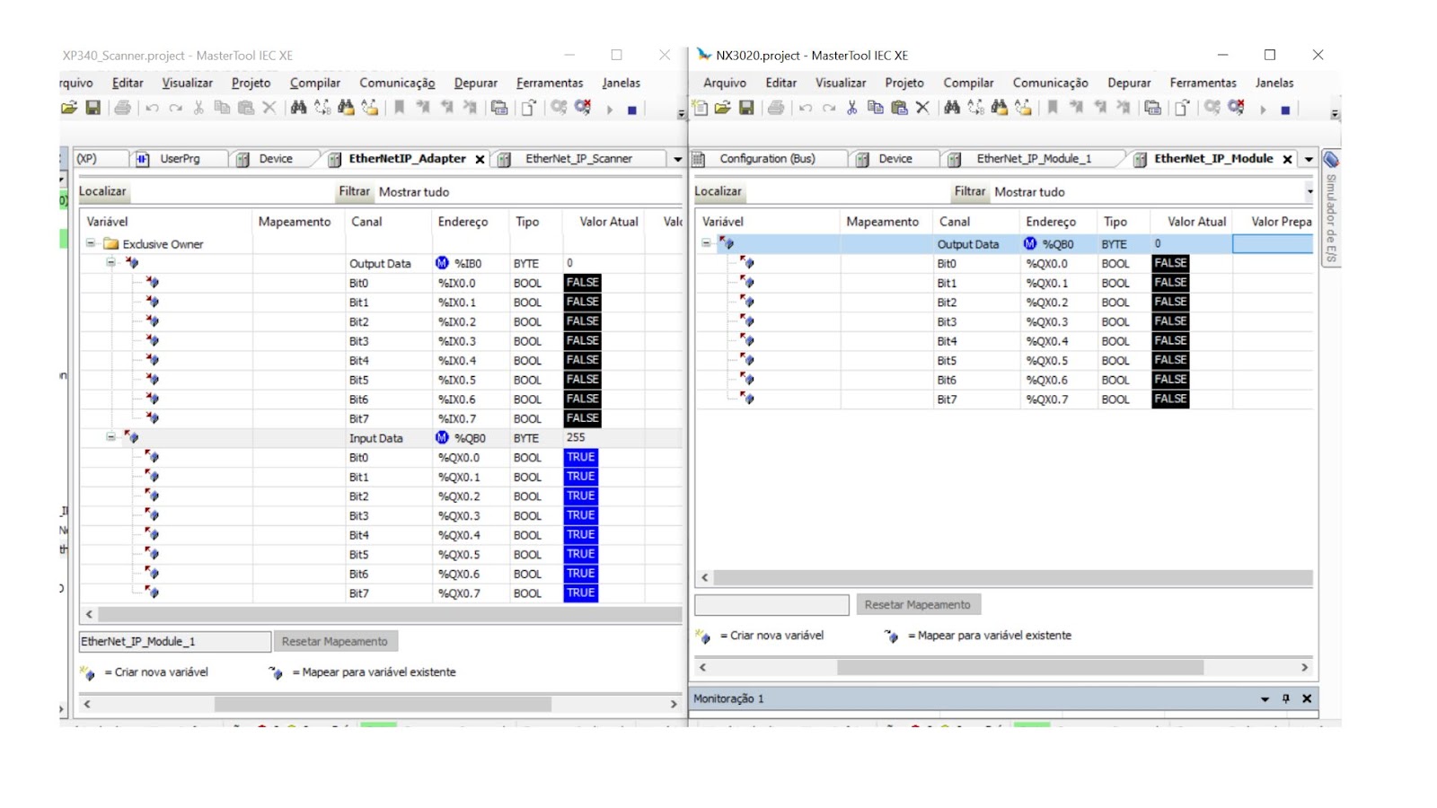Click the Logout icon in XP340_Scanner toolbar
This screenshot has height=808, width=1437.
583,109
